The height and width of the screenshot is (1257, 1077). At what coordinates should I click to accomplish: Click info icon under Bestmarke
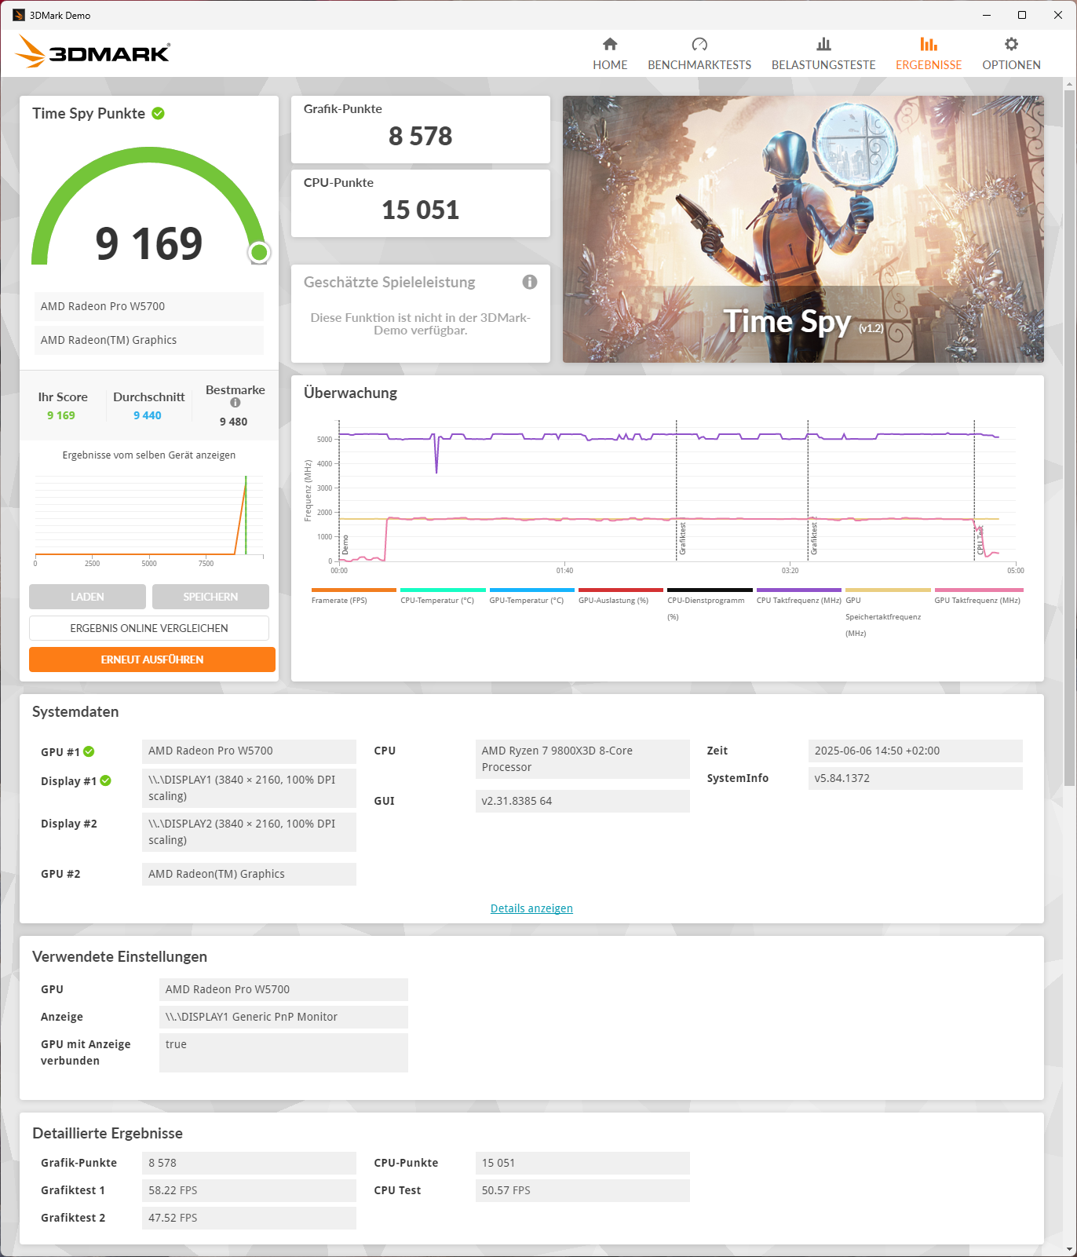tap(235, 403)
